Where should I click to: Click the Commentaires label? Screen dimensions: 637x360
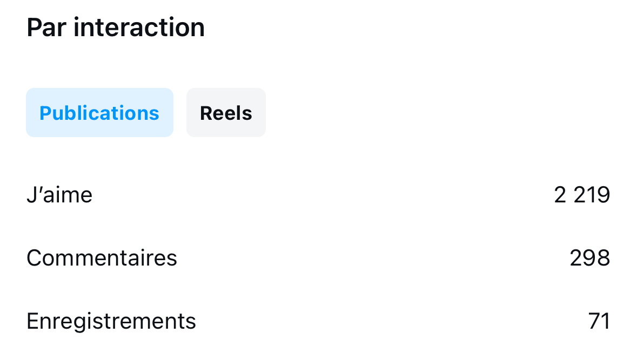pos(102,258)
